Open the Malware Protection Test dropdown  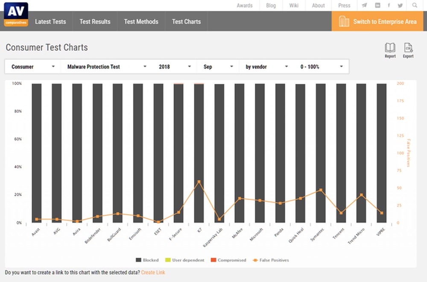[x=107, y=67]
